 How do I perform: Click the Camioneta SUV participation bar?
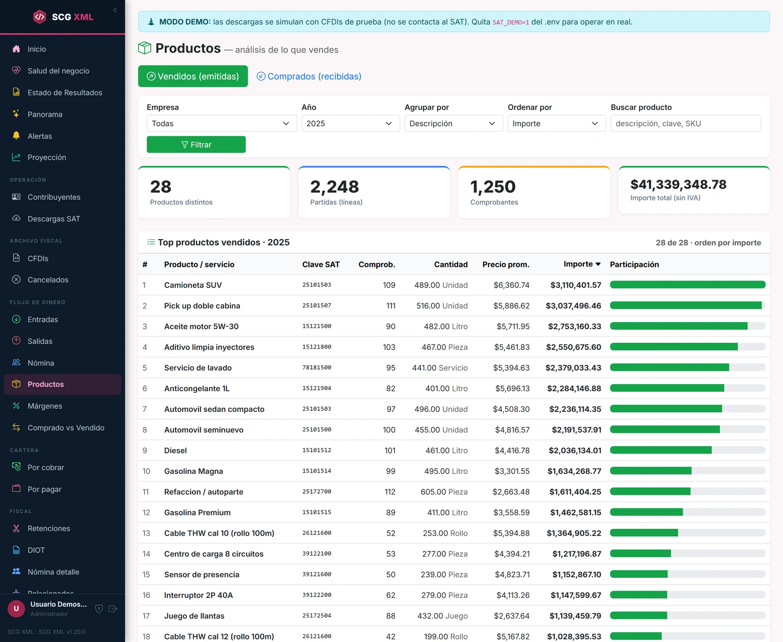point(688,285)
